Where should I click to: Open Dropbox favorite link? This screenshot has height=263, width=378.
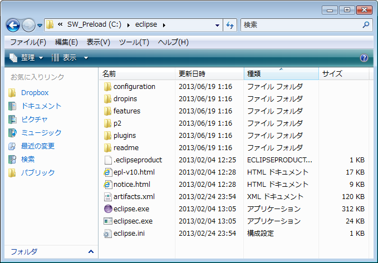point(35,93)
